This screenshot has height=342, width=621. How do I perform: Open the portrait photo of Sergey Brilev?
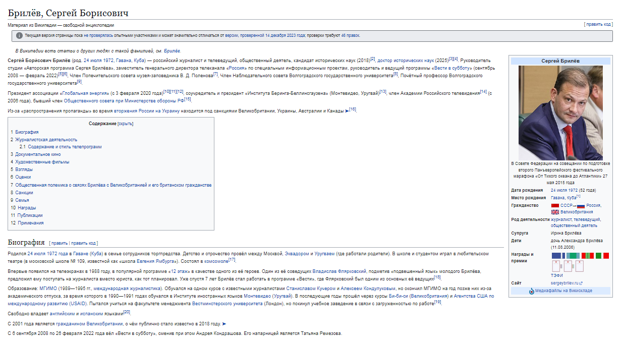pos(560,112)
